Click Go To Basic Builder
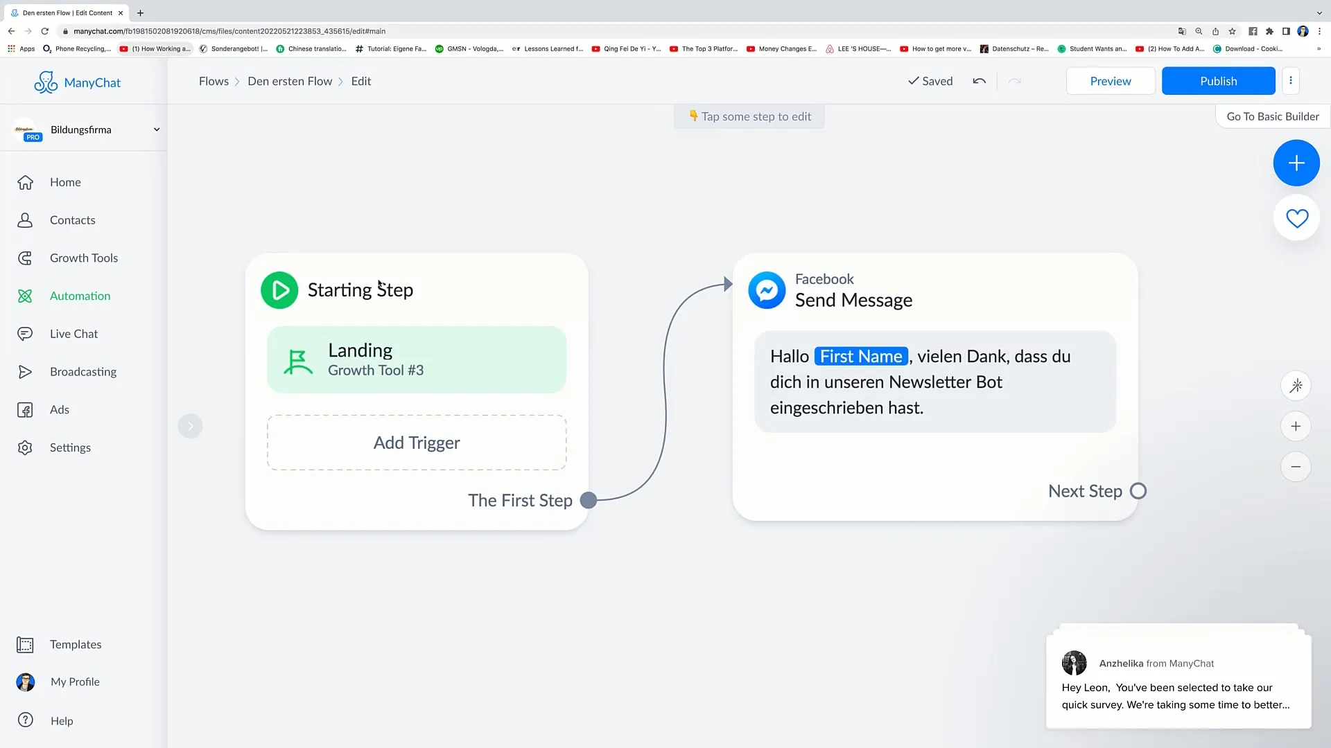Image resolution: width=1331 pixels, height=748 pixels. coord(1273,116)
